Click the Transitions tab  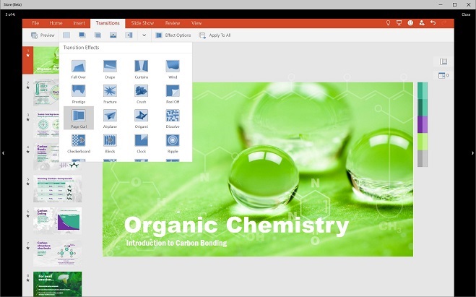click(108, 23)
